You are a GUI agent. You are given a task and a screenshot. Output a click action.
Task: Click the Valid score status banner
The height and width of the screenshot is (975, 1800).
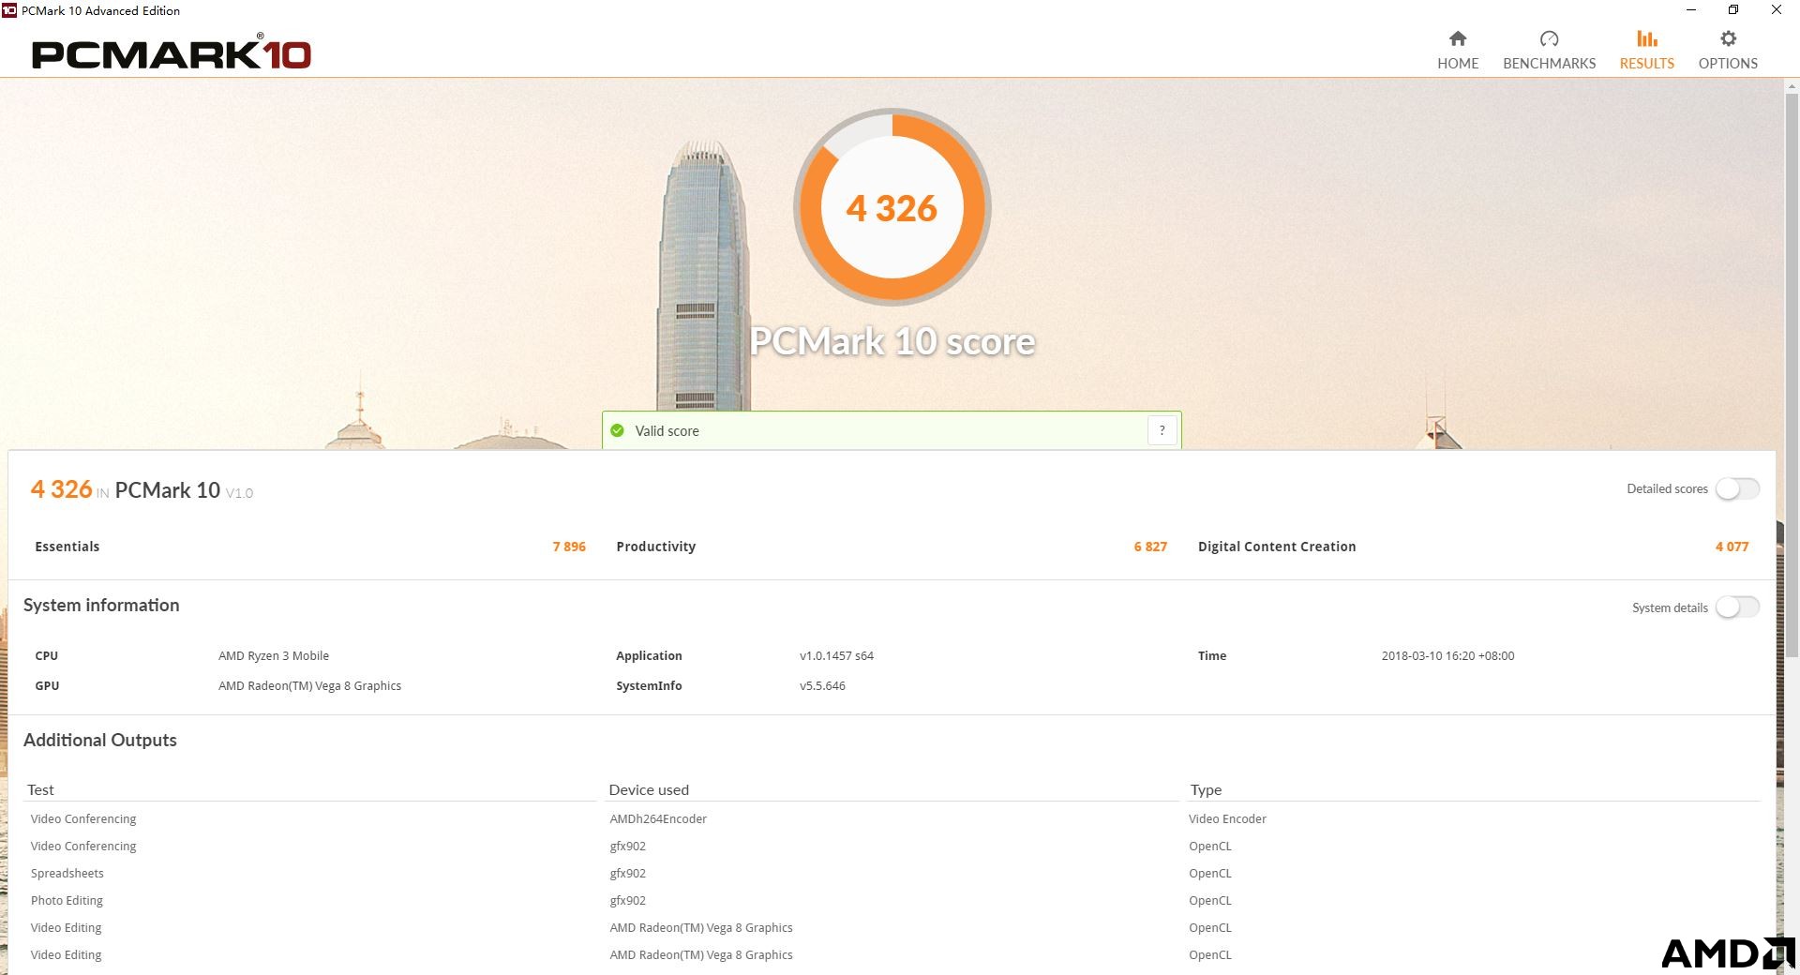point(892,430)
